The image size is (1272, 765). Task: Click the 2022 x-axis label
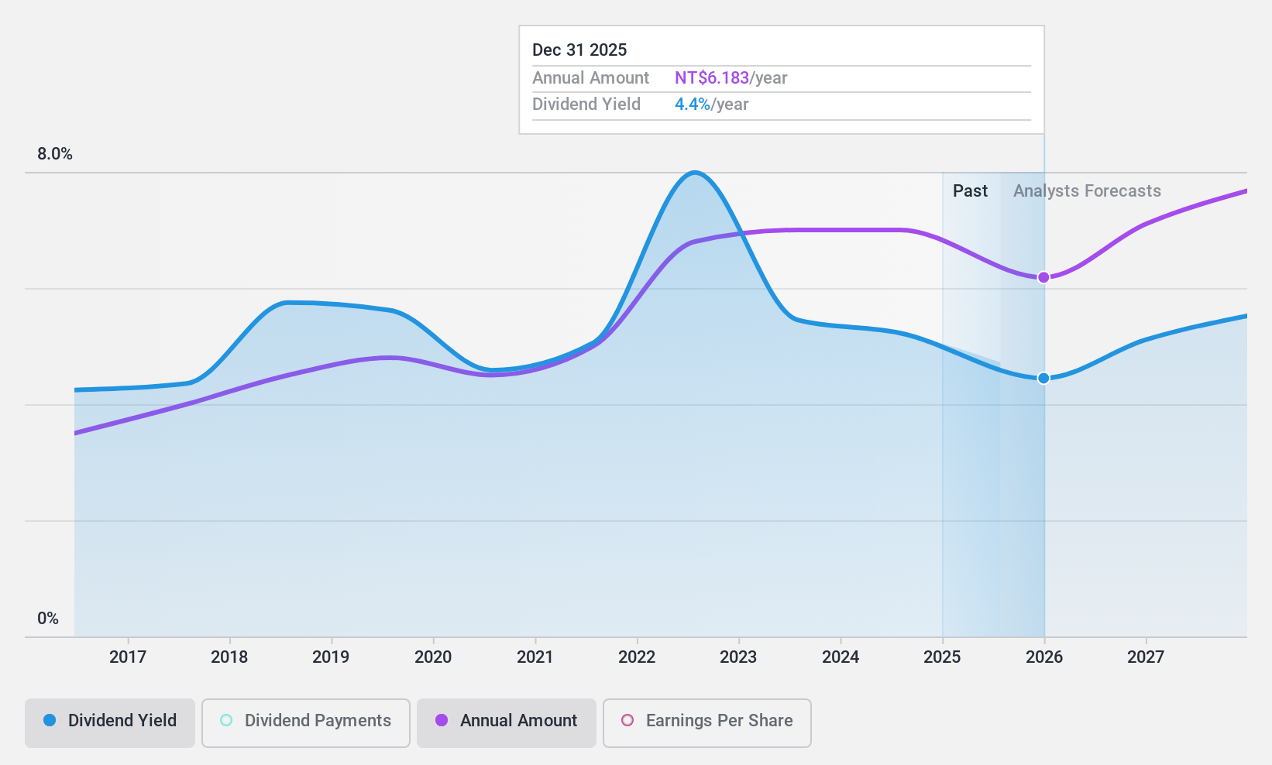coord(637,657)
